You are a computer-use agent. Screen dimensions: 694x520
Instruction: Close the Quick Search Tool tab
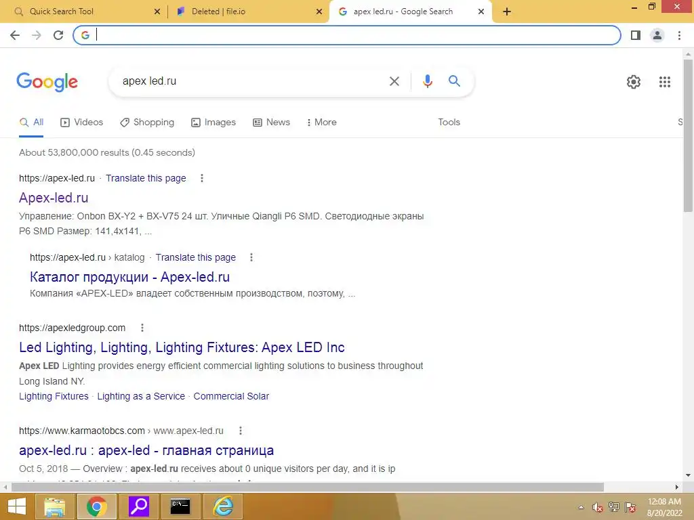coord(157,12)
